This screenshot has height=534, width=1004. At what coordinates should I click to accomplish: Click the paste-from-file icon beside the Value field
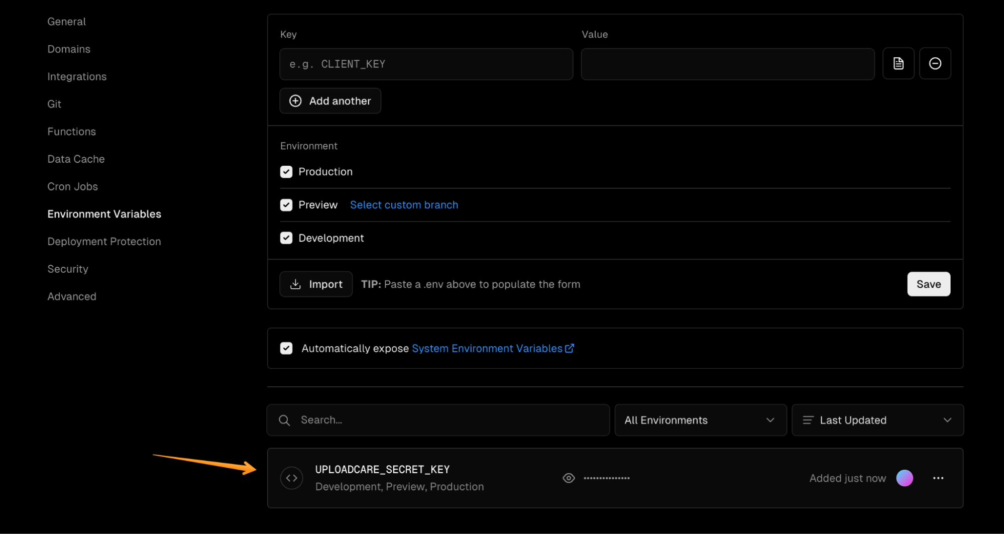(x=899, y=63)
